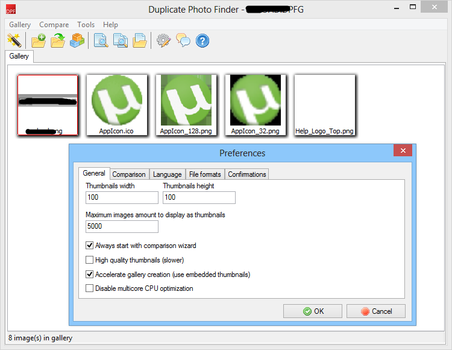
Task: Close the Duplicate Photo Finder main window
Action: 434,7
